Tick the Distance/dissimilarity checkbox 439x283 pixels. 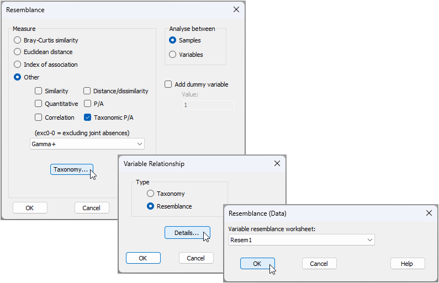tap(87, 91)
